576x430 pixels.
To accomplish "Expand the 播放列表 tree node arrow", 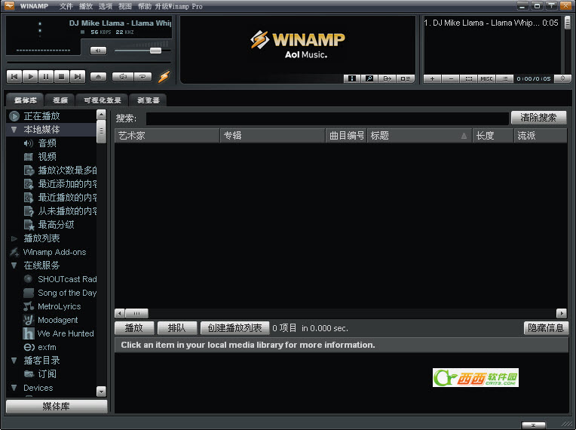I will tap(14, 238).
